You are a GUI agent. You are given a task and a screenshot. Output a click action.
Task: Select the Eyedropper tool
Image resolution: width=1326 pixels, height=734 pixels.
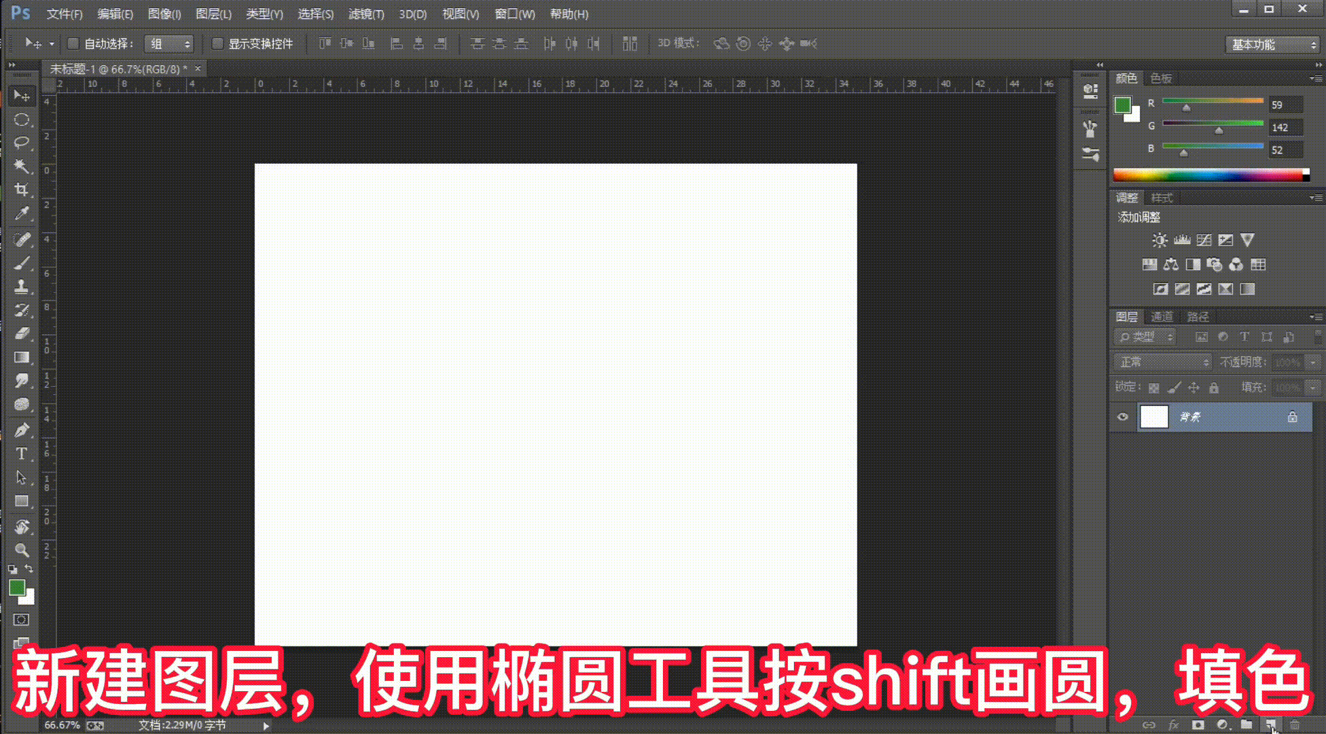click(22, 213)
